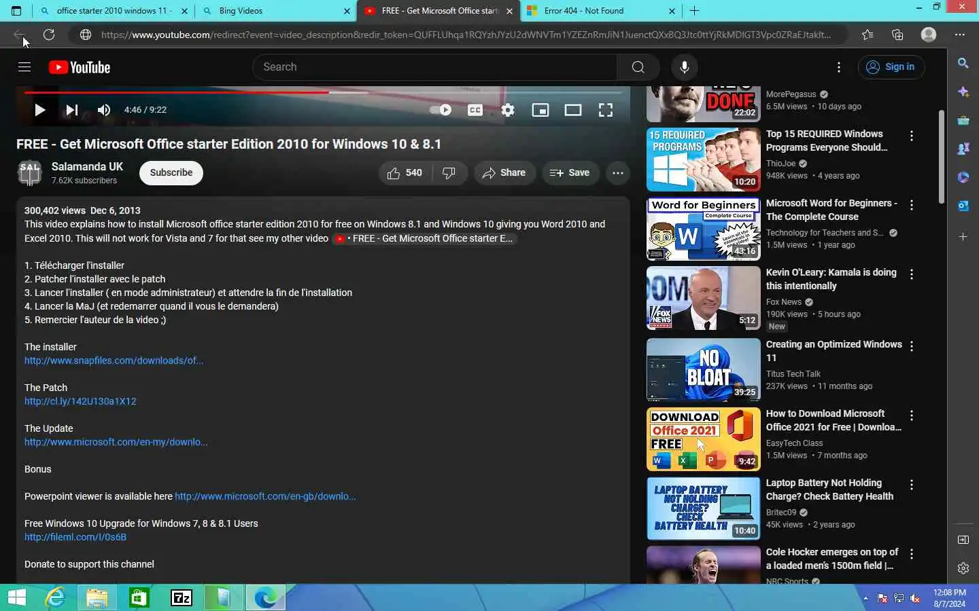Open the fileml.com Windows 10 upgrade link
The width and height of the screenshot is (979, 611).
(x=75, y=537)
